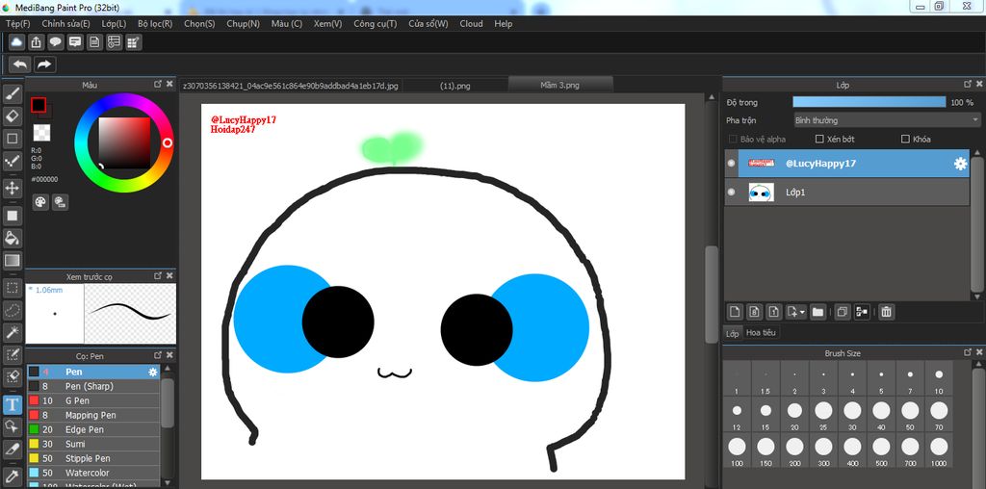Viewport: 986px width, 489px height.
Task: Click the transparent color swatch
Action: coord(41,133)
